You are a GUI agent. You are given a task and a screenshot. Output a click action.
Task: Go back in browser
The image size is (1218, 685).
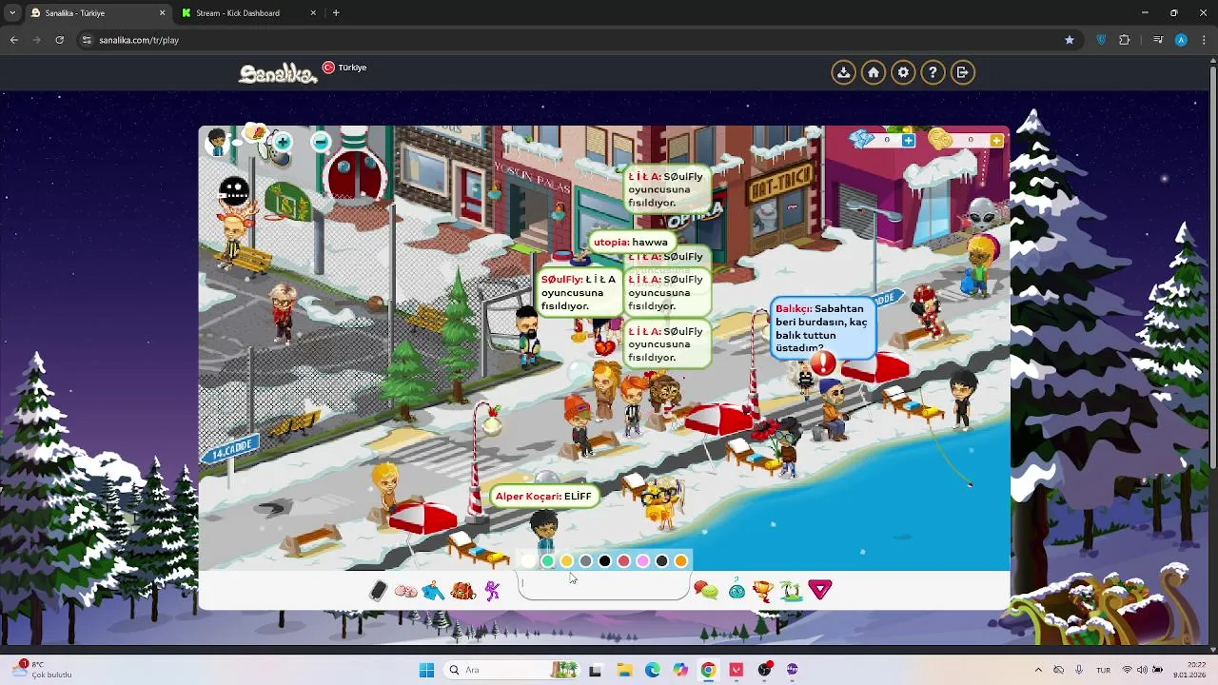pyautogui.click(x=14, y=40)
